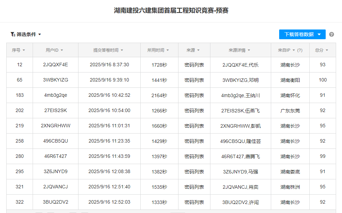Viewport: 342px width, 213px height.
Task: Click duration cell 1441秒
Action: [159, 80]
